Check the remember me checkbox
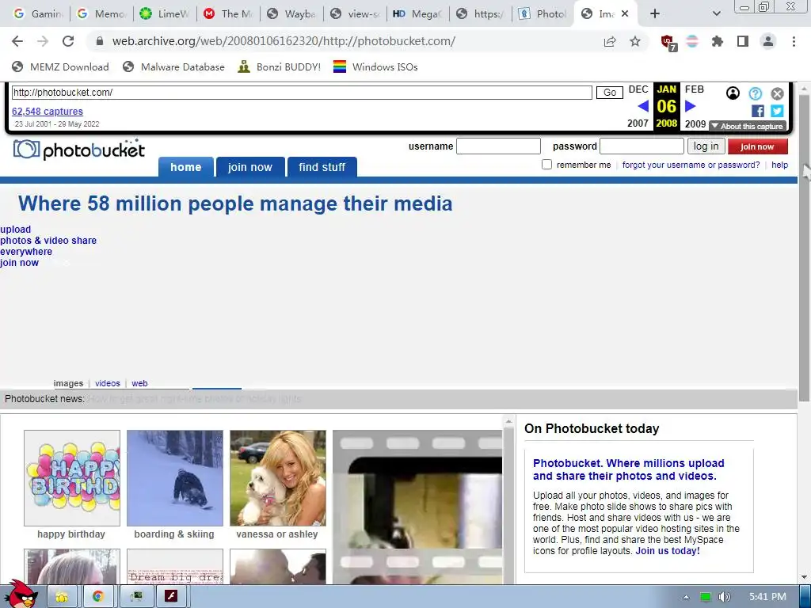This screenshot has height=608, width=811. pyautogui.click(x=546, y=165)
